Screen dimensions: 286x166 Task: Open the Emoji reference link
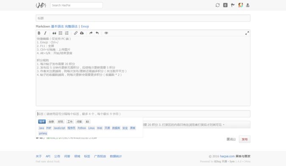(85, 26)
